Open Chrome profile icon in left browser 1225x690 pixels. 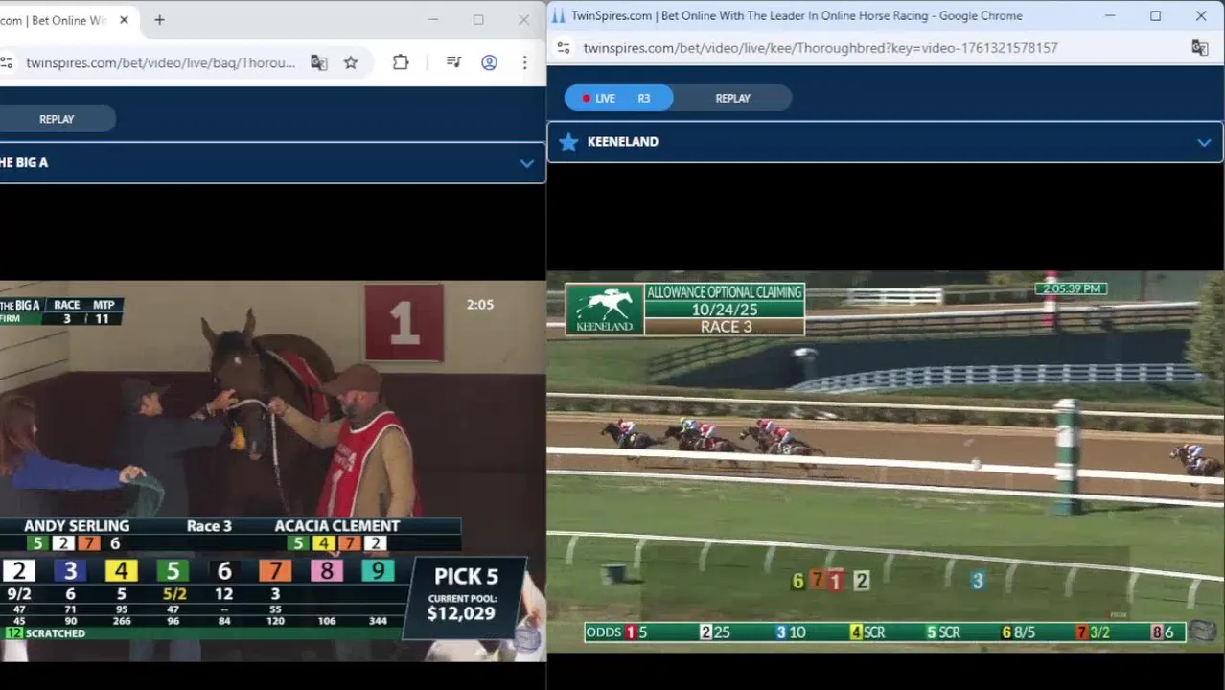[x=489, y=62]
